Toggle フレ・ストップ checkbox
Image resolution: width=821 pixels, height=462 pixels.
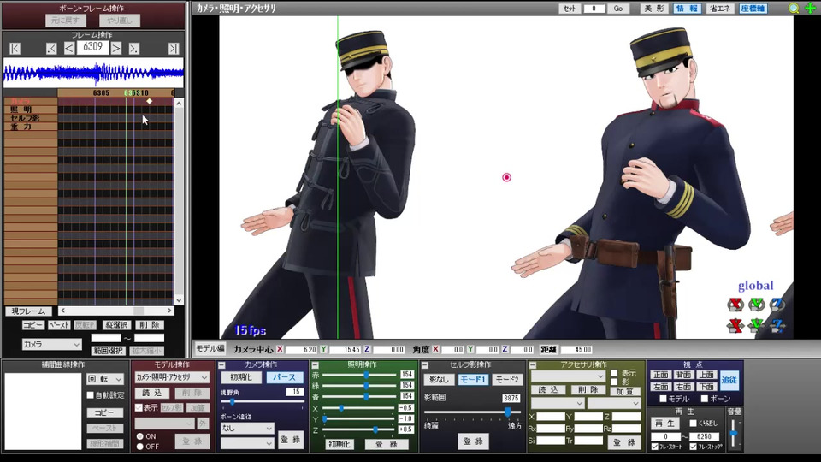(x=694, y=447)
